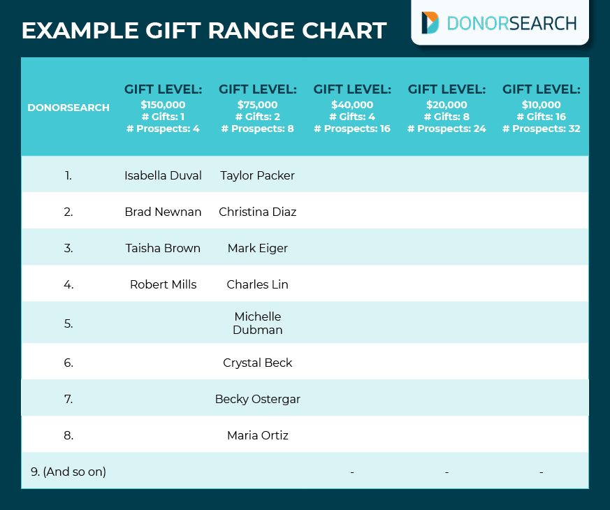Image resolution: width=610 pixels, height=510 pixels.
Task: Click the Becky Ostergar prospect name
Action: pos(258,399)
